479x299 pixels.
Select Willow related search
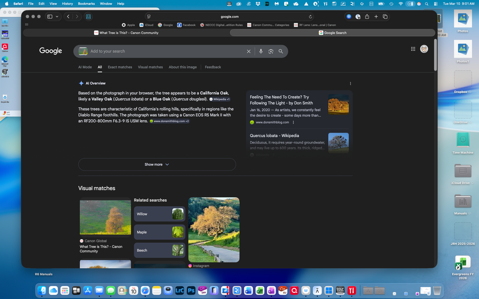click(159, 214)
